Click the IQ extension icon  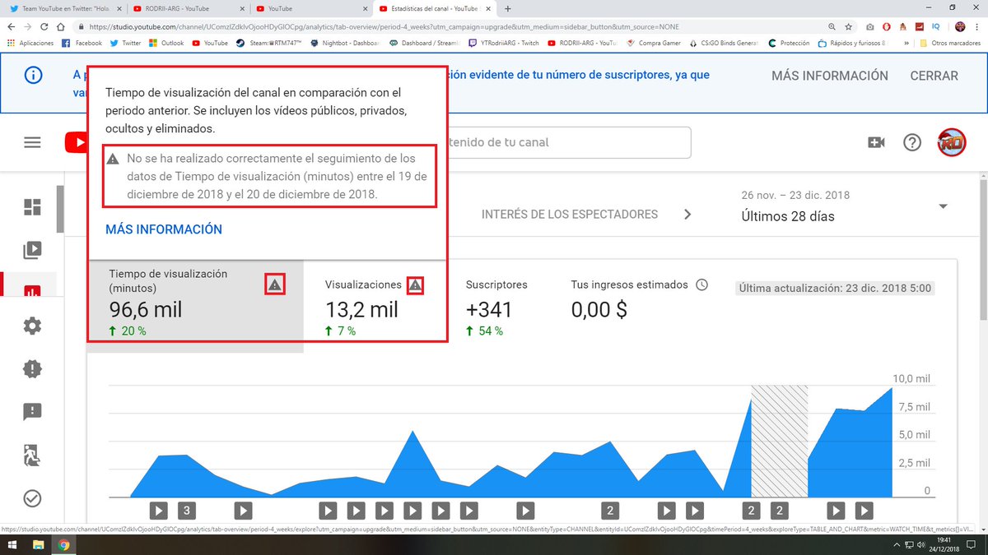pos(935,26)
